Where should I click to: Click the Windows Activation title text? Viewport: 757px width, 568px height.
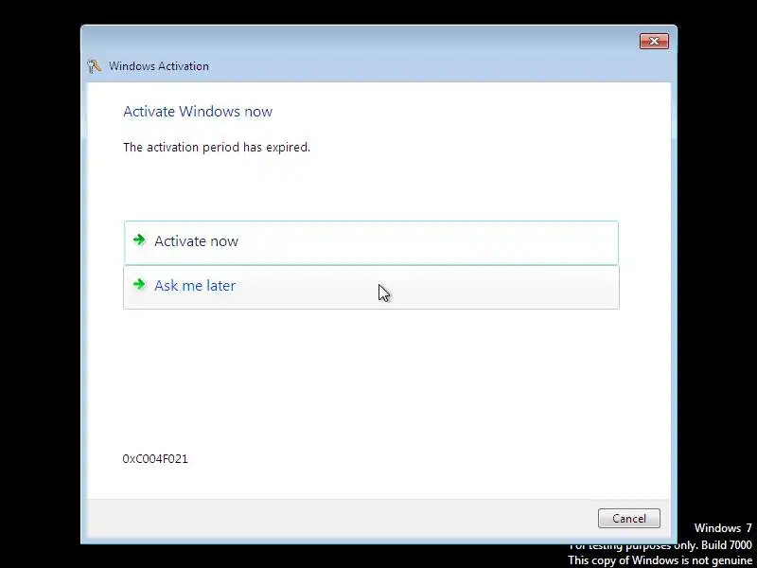click(x=159, y=66)
